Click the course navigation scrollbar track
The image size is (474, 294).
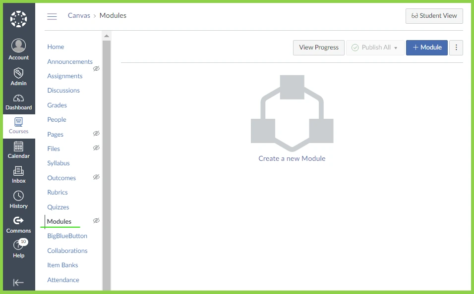[107, 165]
